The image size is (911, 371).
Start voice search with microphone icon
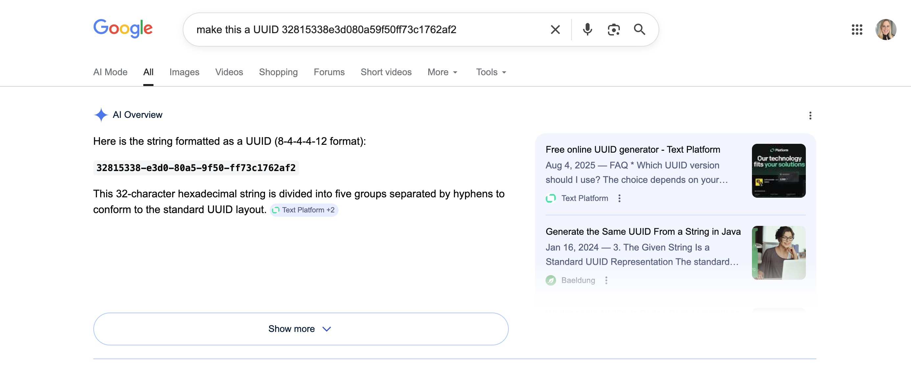pos(587,30)
